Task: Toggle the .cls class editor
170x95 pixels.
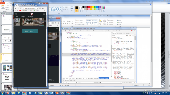Action: pyautogui.click(x=130, y=35)
